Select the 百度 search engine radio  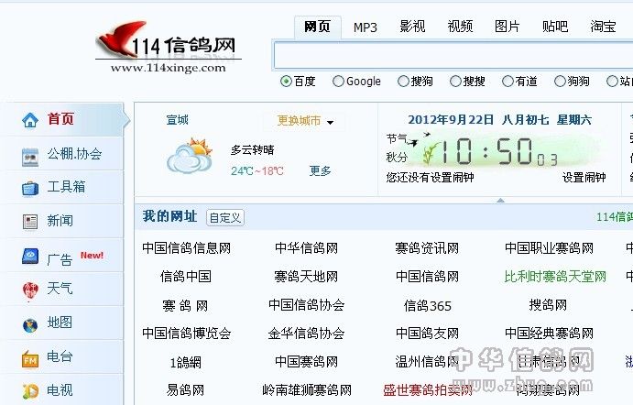tap(286, 82)
